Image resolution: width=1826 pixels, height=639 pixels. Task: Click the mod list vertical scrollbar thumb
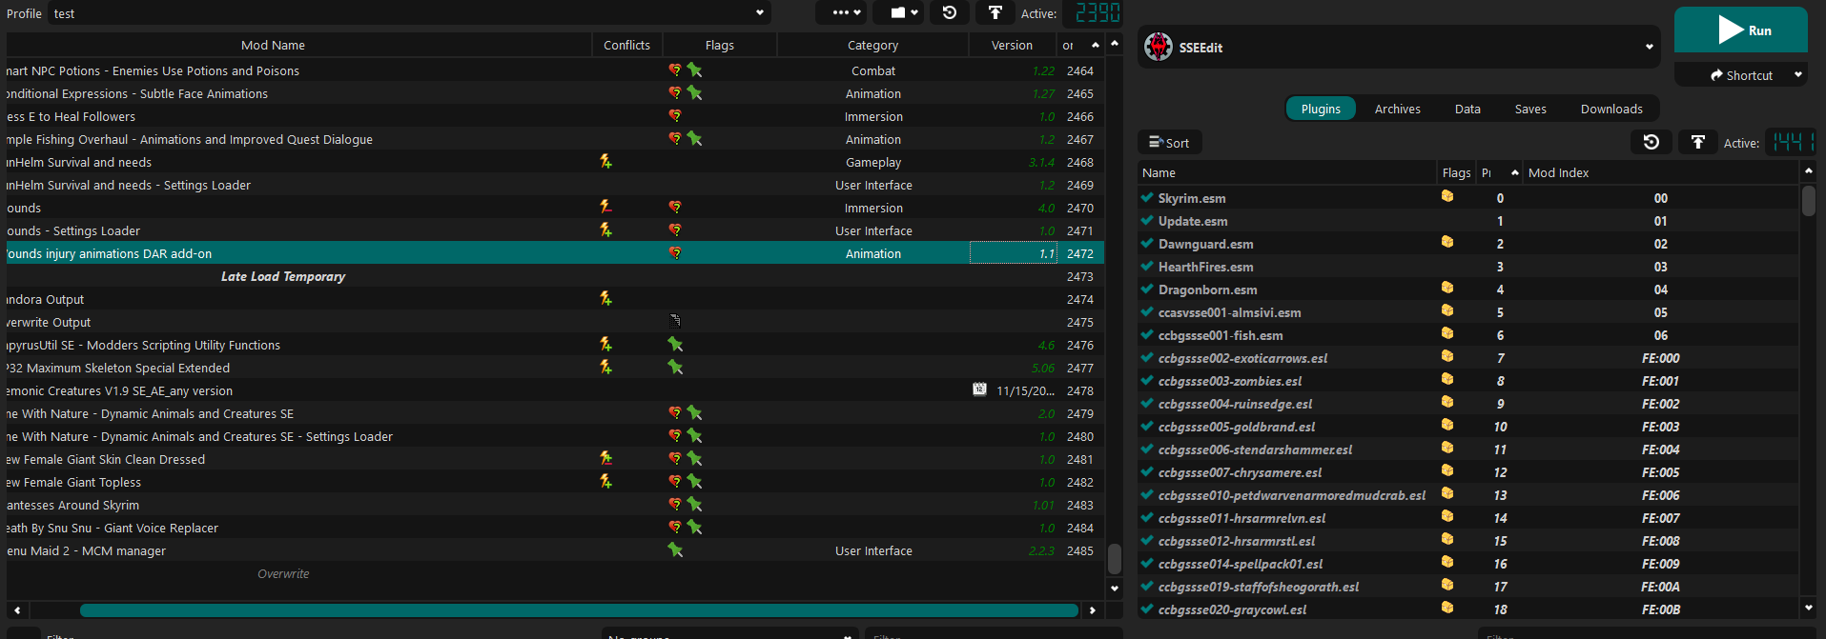pyautogui.click(x=1114, y=559)
